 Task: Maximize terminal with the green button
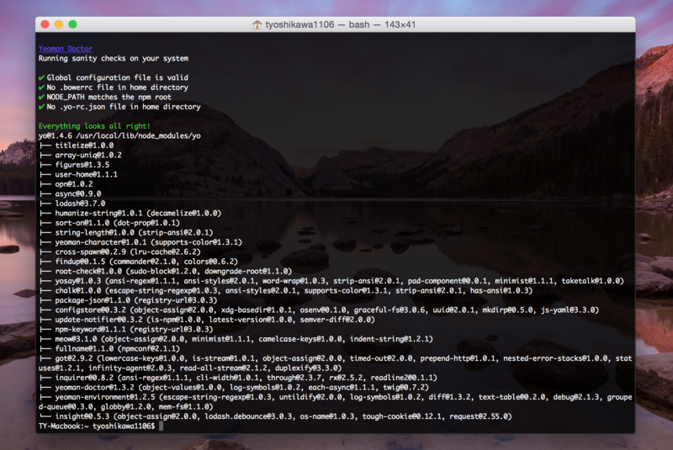click(x=72, y=24)
